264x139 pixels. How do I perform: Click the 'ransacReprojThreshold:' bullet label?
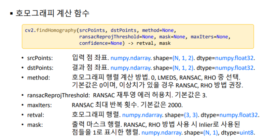[59, 95]
